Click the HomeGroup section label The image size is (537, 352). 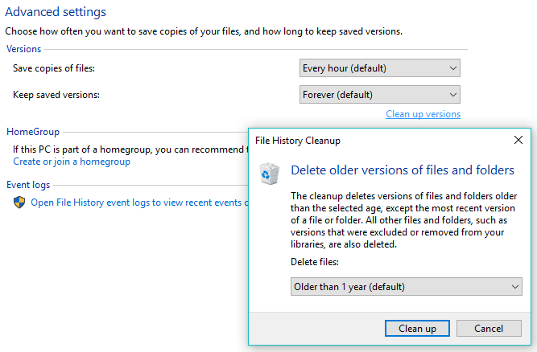33,132
